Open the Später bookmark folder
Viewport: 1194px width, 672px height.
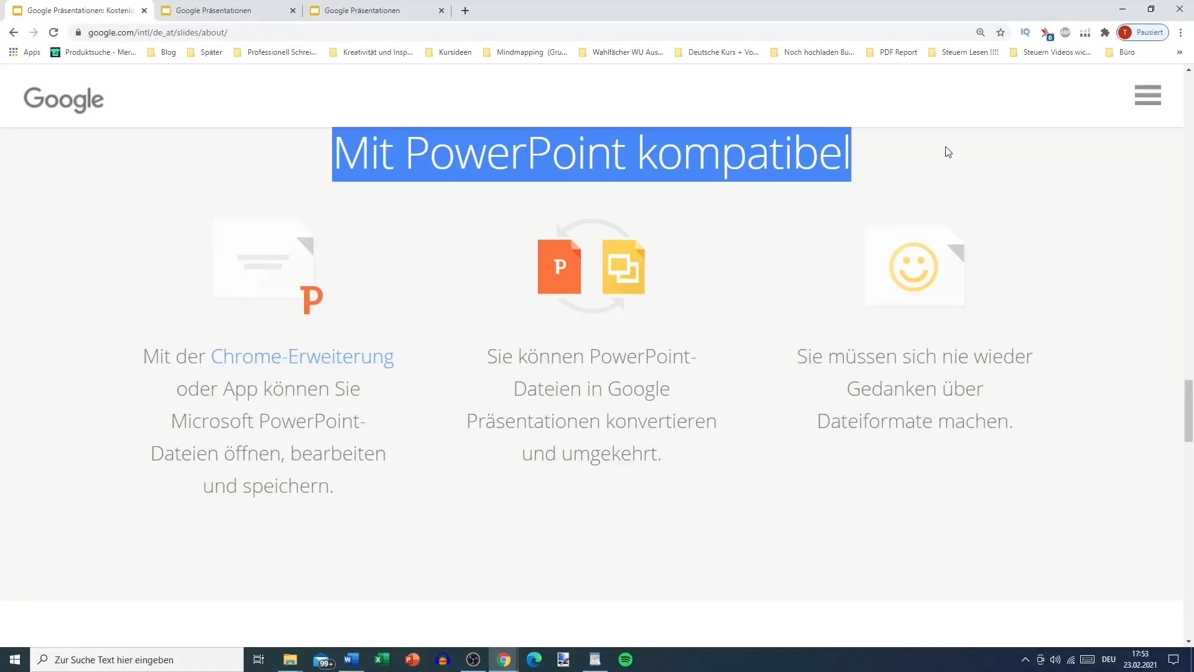pos(205,52)
